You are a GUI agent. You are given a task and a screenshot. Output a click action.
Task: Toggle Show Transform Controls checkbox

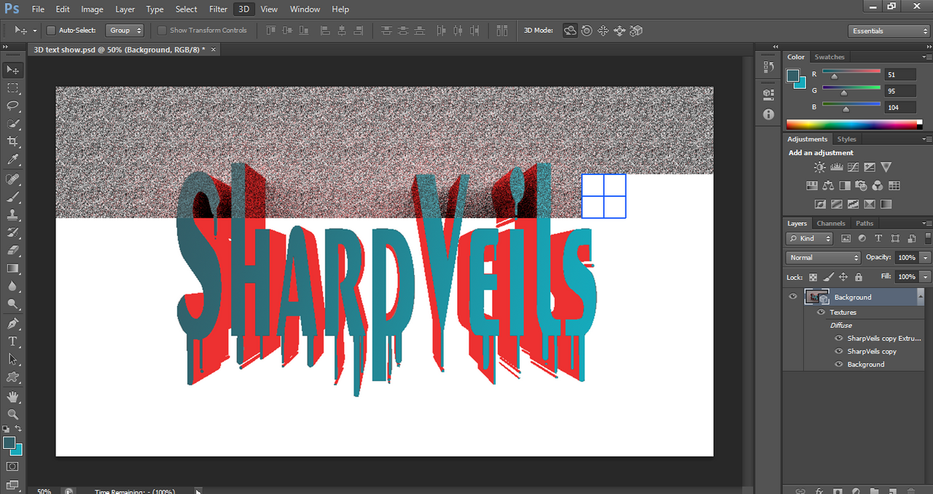point(162,31)
